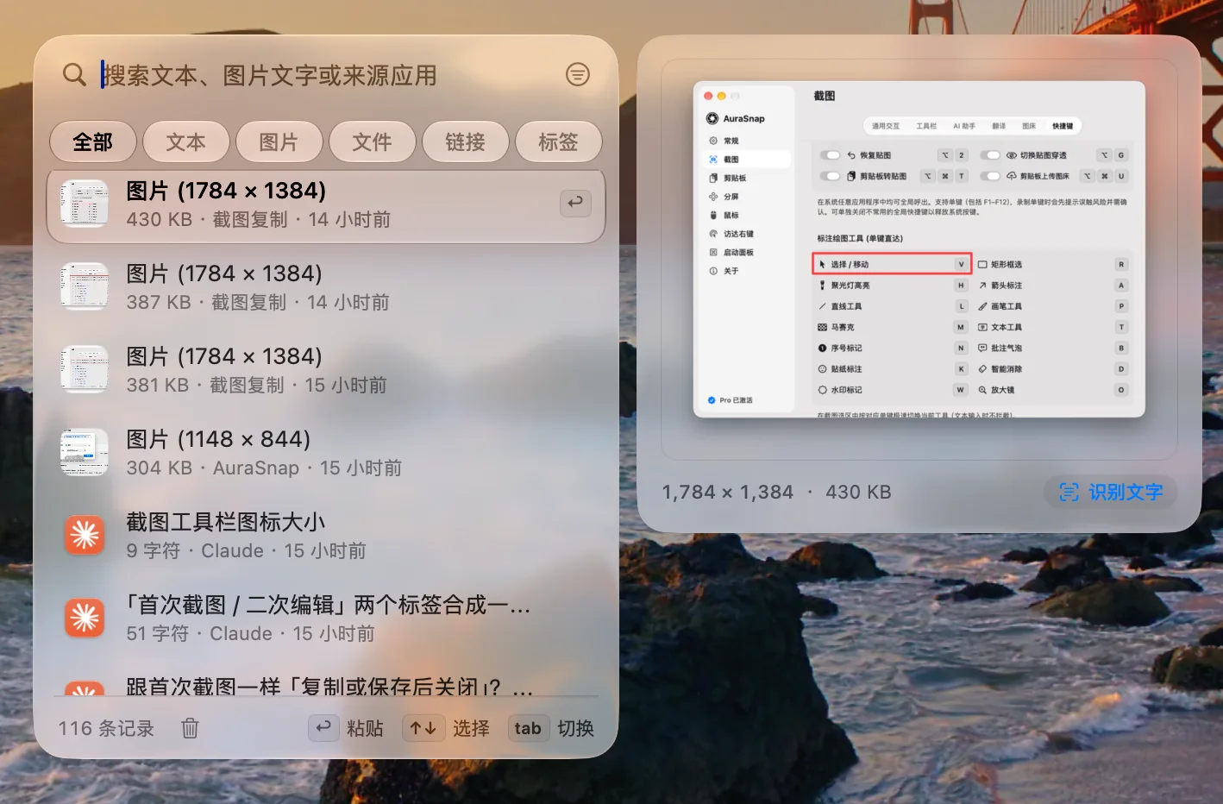Open the 文件 filter tab
Image resolution: width=1223 pixels, height=804 pixels.
point(373,142)
